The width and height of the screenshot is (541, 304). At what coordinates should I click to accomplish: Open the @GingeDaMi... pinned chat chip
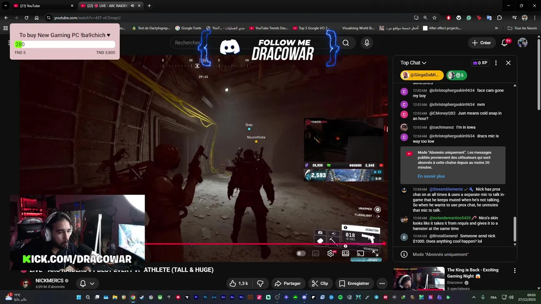point(422,75)
